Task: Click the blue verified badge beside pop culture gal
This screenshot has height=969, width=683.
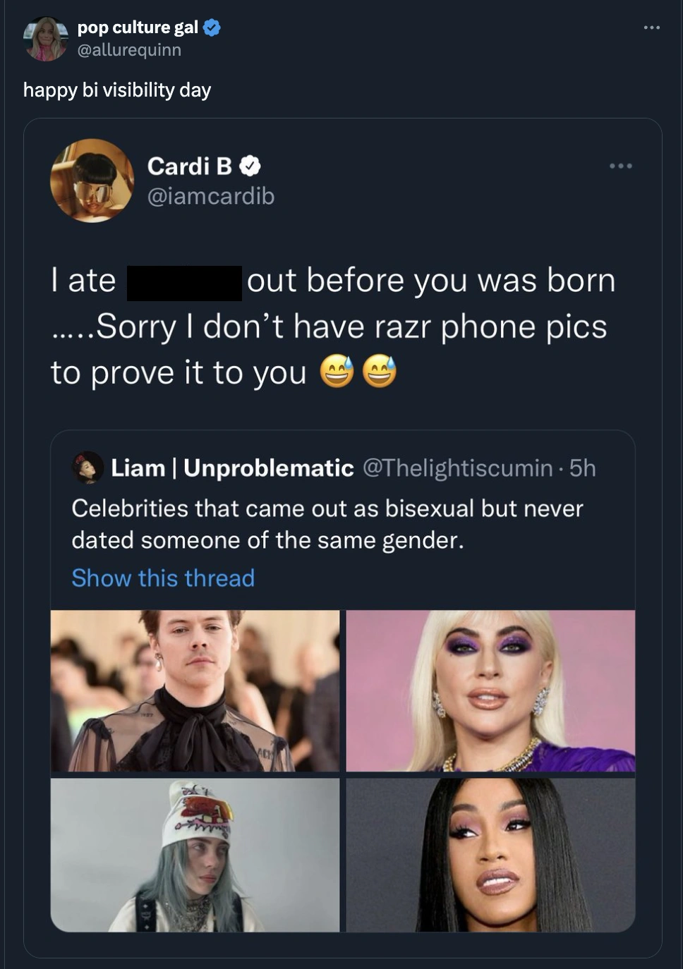Action: [212, 28]
